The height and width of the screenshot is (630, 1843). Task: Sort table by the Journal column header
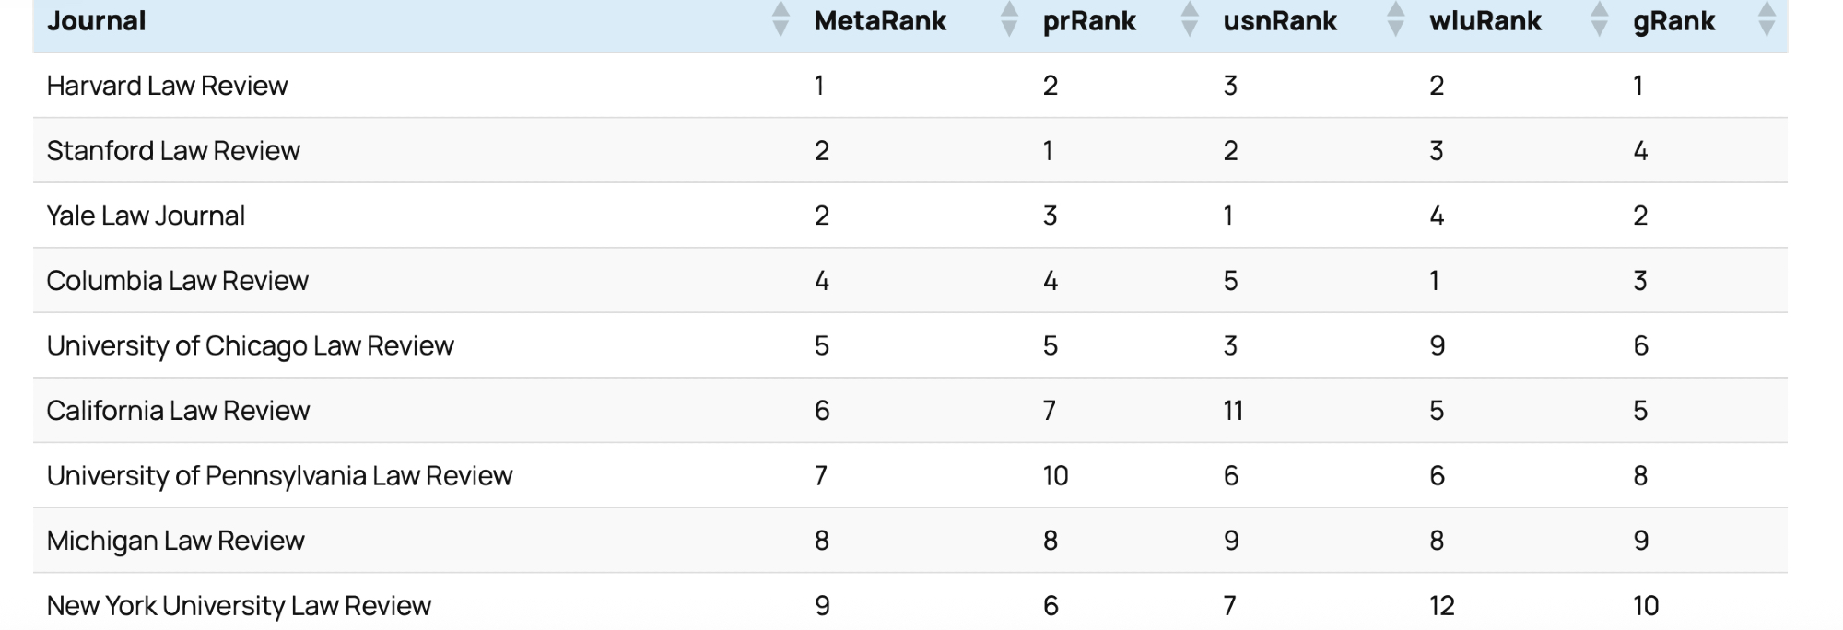pyautogui.click(x=97, y=21)
